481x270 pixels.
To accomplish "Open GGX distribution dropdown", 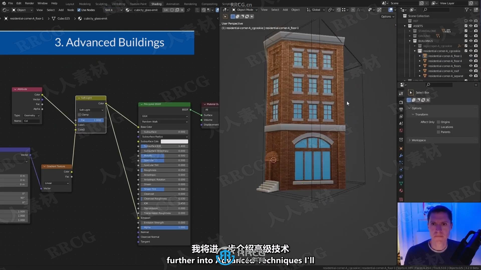I will (x=164, y=116).
